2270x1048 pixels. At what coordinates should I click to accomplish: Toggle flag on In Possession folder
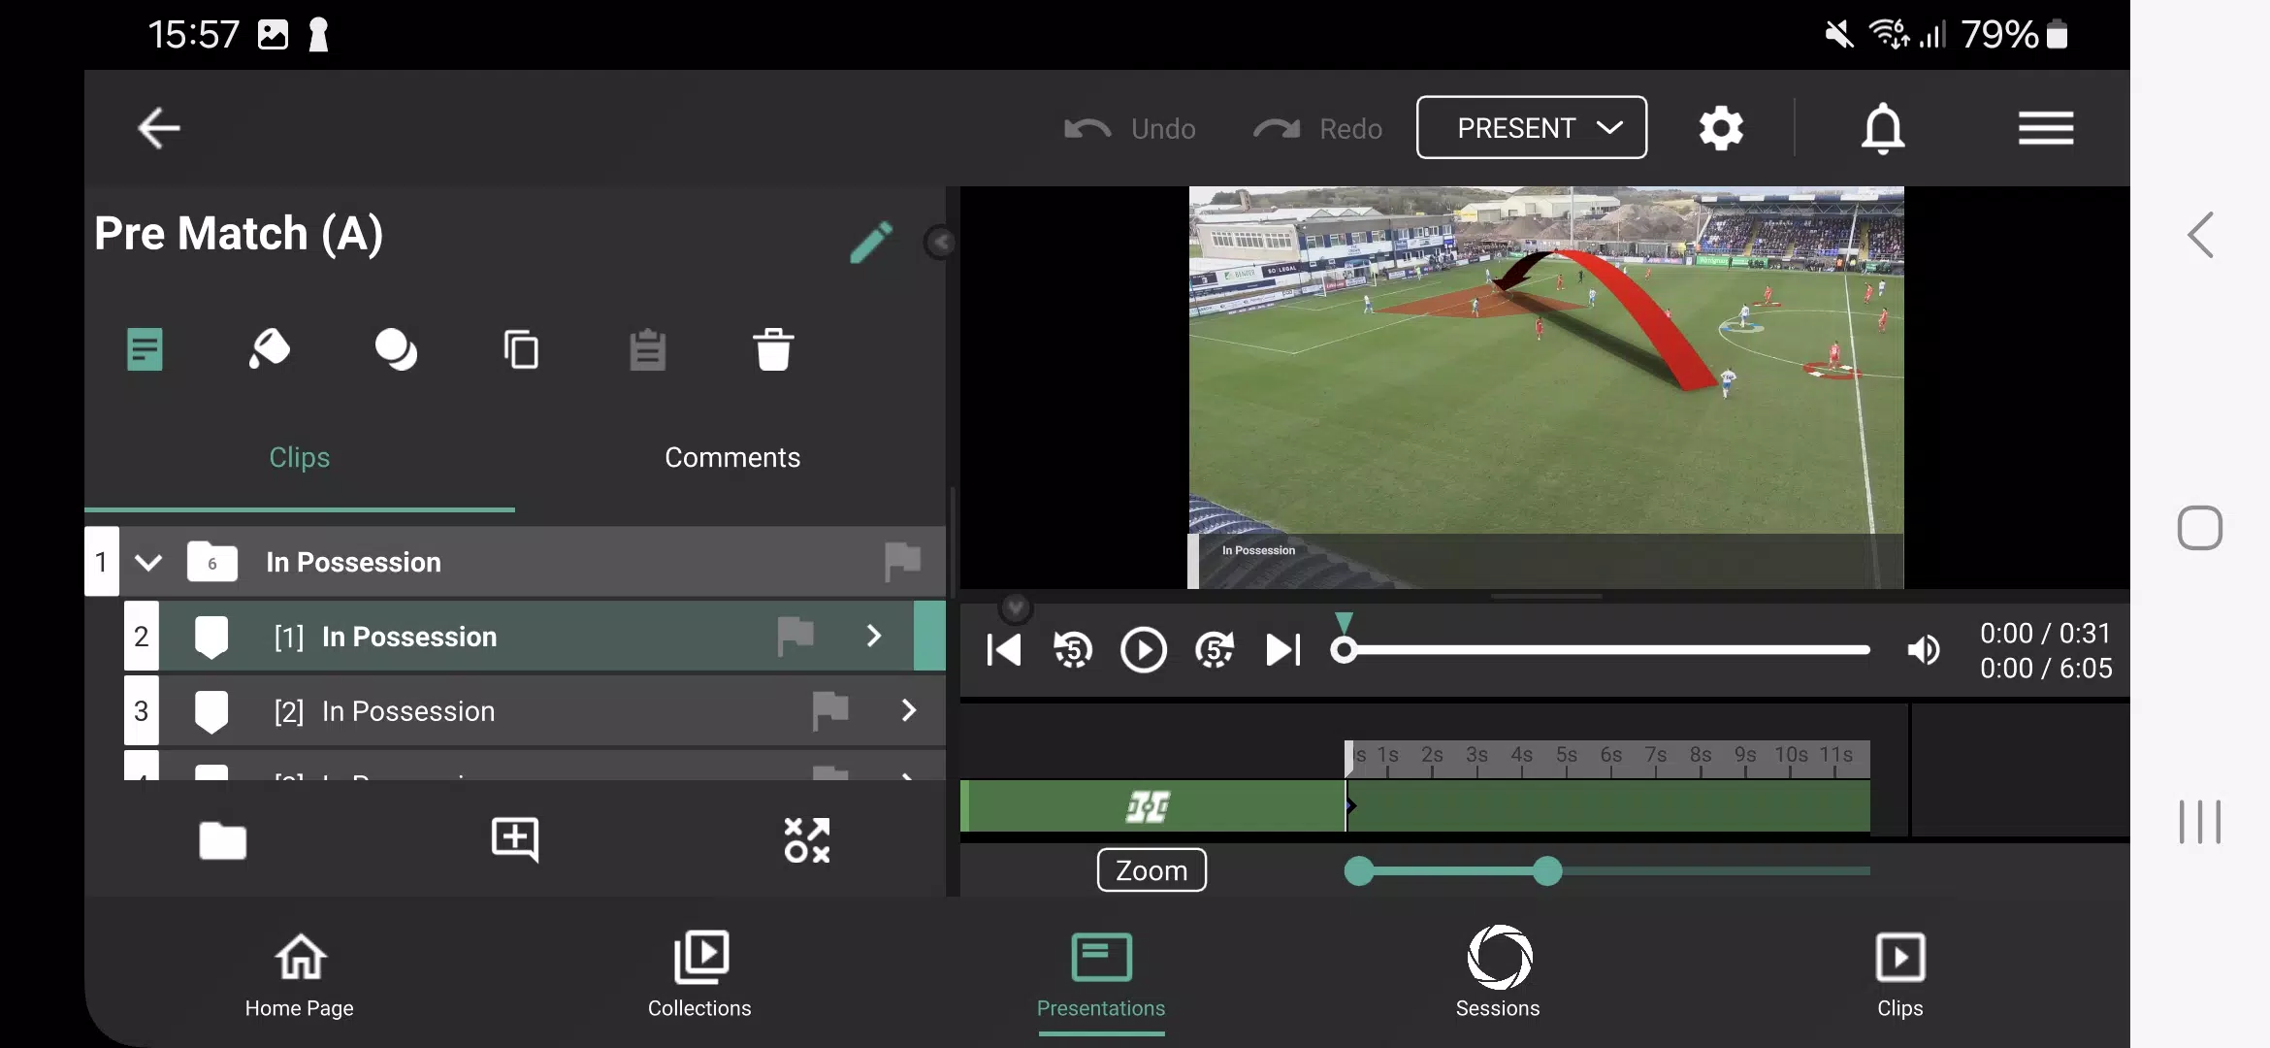[x=902, y=562]
